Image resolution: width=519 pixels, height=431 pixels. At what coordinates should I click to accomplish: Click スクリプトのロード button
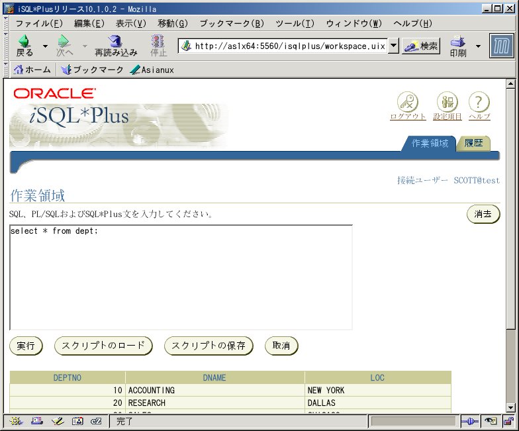103,346
